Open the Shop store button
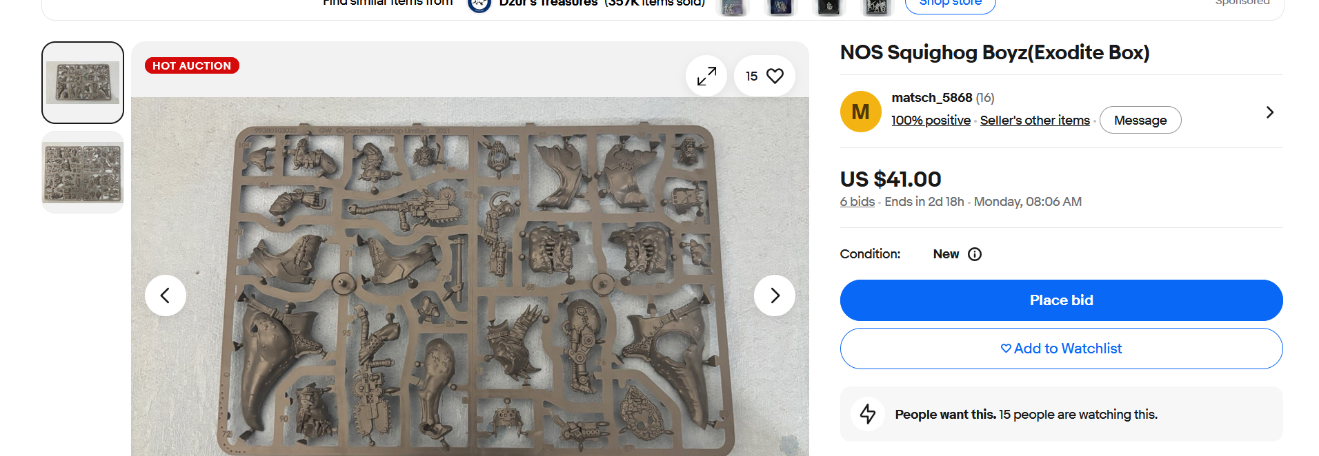 [950, 4]
